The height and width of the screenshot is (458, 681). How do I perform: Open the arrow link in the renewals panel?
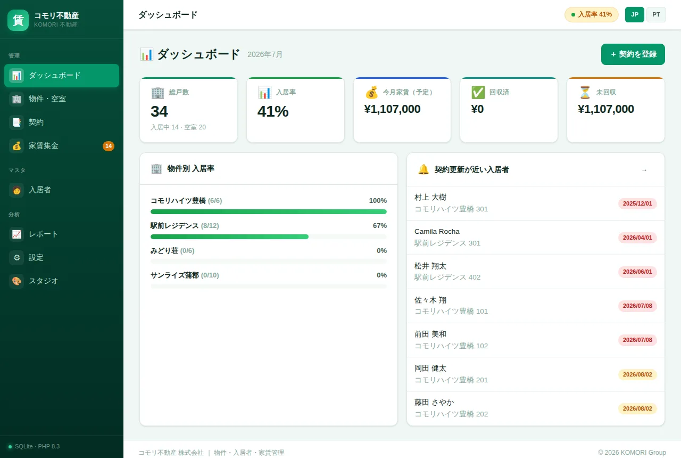[644, 170]
